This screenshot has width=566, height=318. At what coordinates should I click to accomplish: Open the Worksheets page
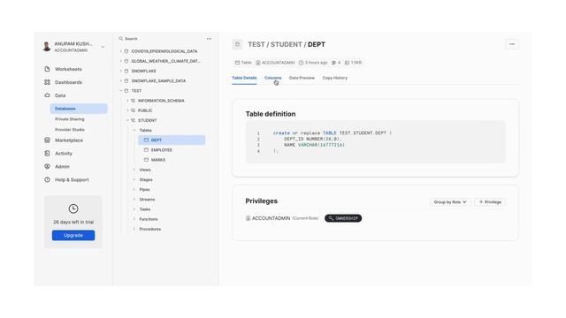tap(68, 69)
